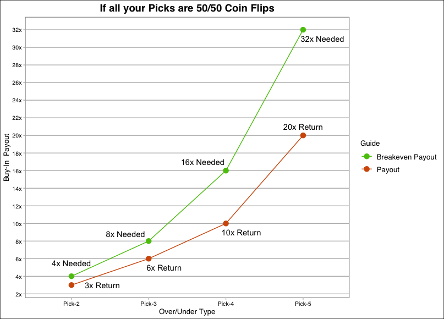
Task: Select the "16x Needed" data label
Action: [x=202, y=162]
